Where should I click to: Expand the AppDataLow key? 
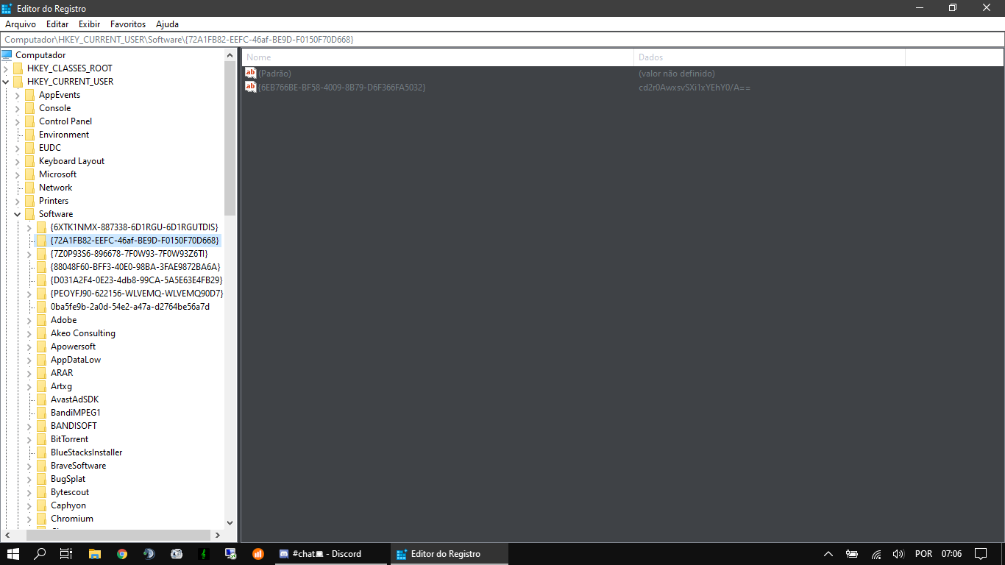click(29, 360)
